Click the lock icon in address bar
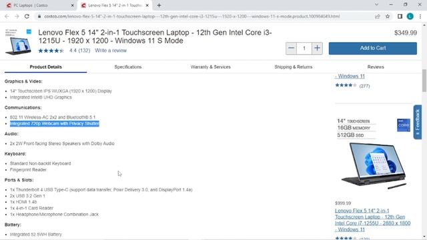 [x=39, y=16]
